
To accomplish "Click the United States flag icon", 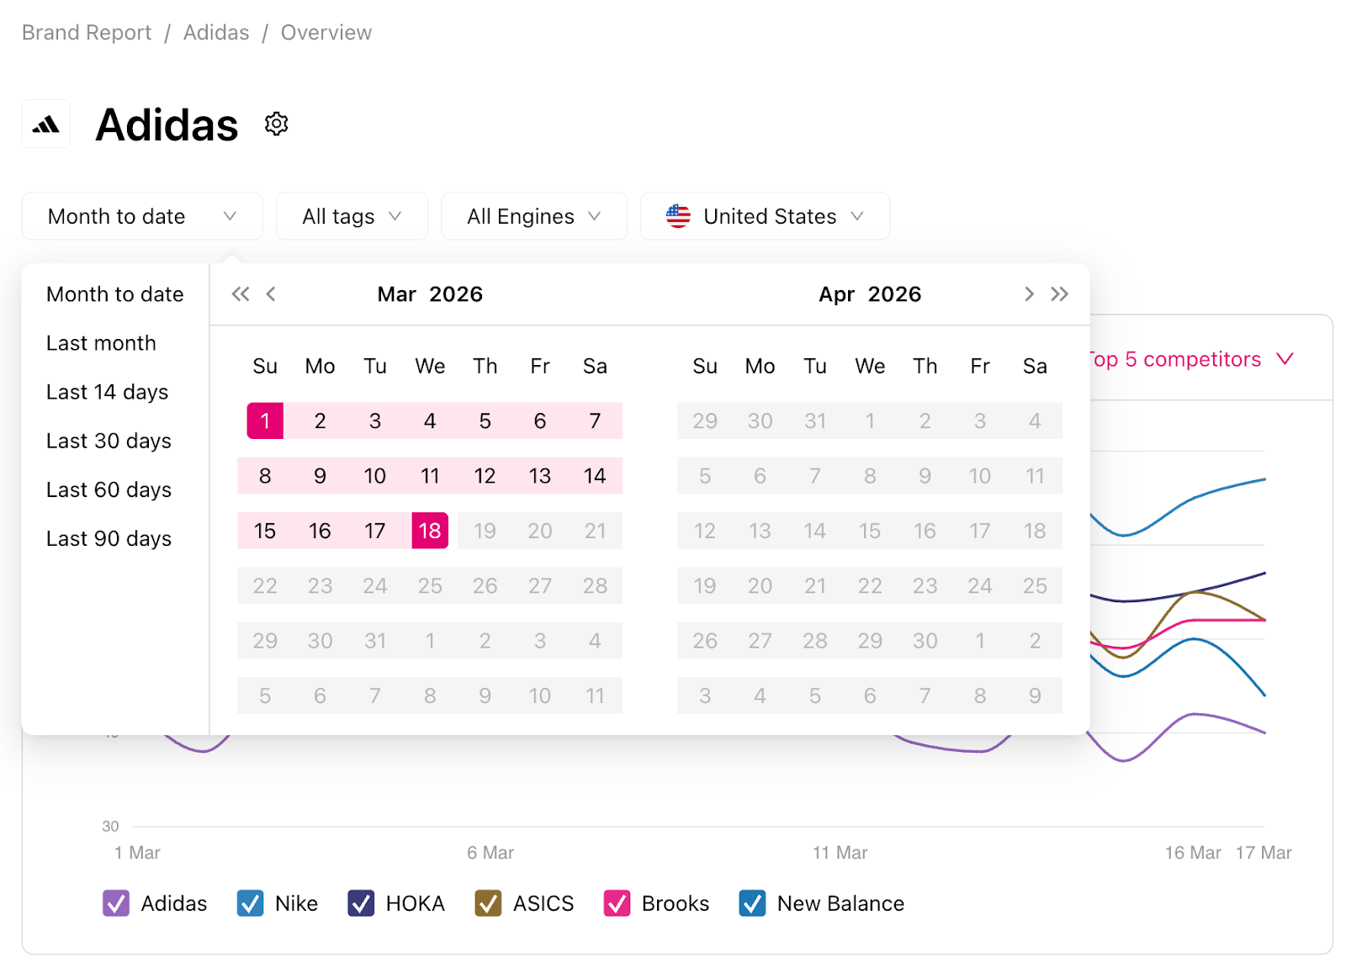I will [x=678, y=216].
